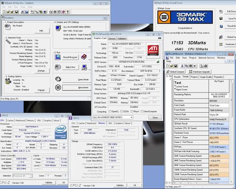Click Delete X icon in Result Browser toolbar

(195, 66)
